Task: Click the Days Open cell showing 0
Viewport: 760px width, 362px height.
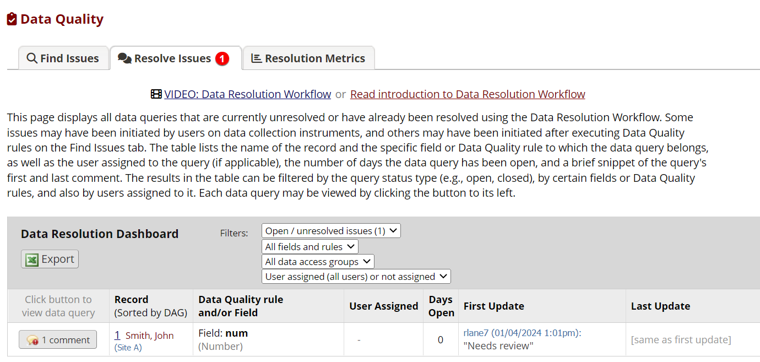Action: (440, 340)
